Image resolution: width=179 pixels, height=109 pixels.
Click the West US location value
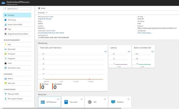[x=41, y=28]
